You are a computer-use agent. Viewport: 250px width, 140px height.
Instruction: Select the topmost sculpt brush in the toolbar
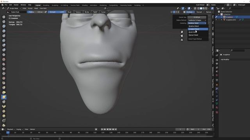pyautogui.click(x=4, y=17)
